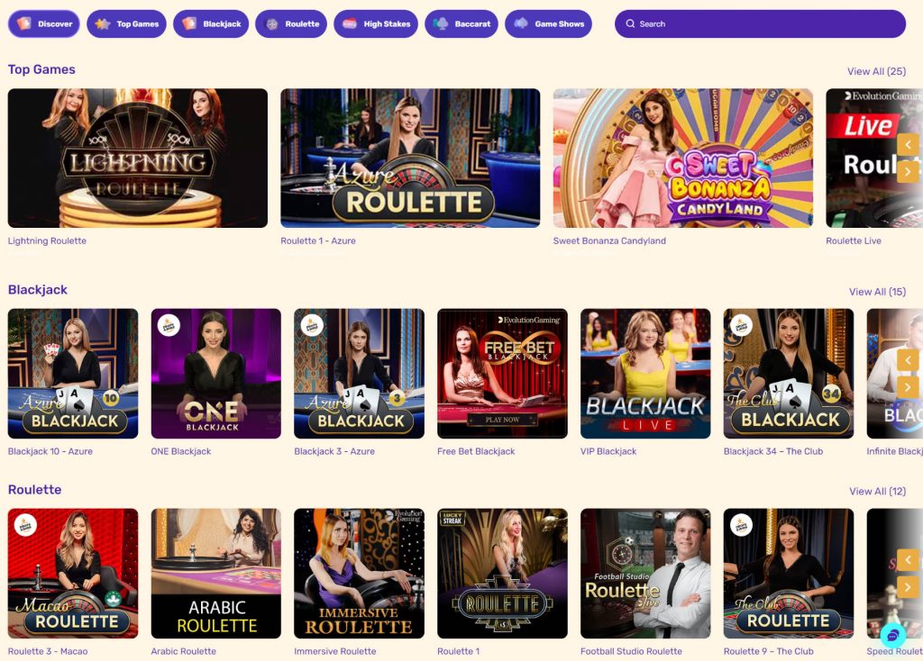The height and width of the screenshot is (661, 923).
Task: Open the Free Bet Blackjack tile
Action: [x=502, y=374]
